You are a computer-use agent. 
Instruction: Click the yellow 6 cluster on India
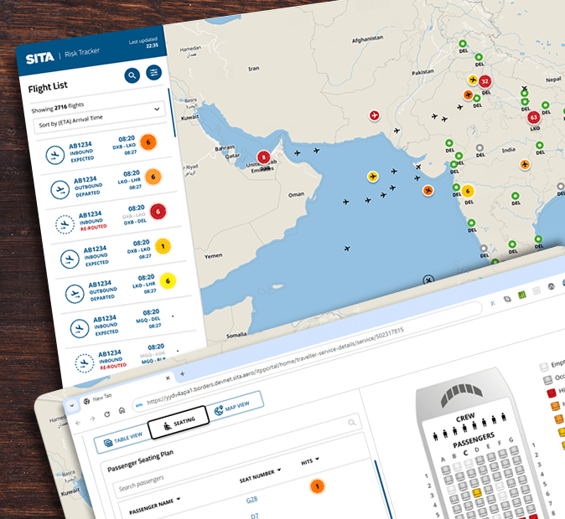pos(468,191)
